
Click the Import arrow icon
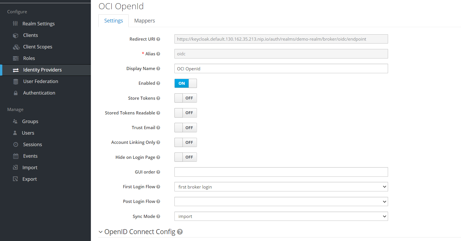coord(15,167)
